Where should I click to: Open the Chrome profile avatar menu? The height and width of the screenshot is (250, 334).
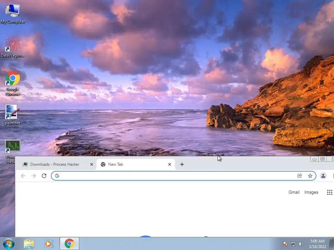tap(323, 176)
